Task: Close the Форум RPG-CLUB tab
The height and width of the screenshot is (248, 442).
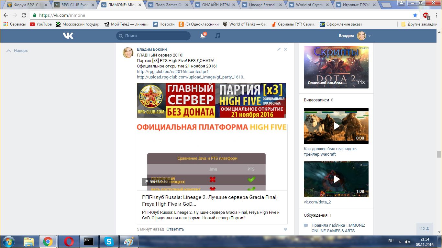Action: 45,5
